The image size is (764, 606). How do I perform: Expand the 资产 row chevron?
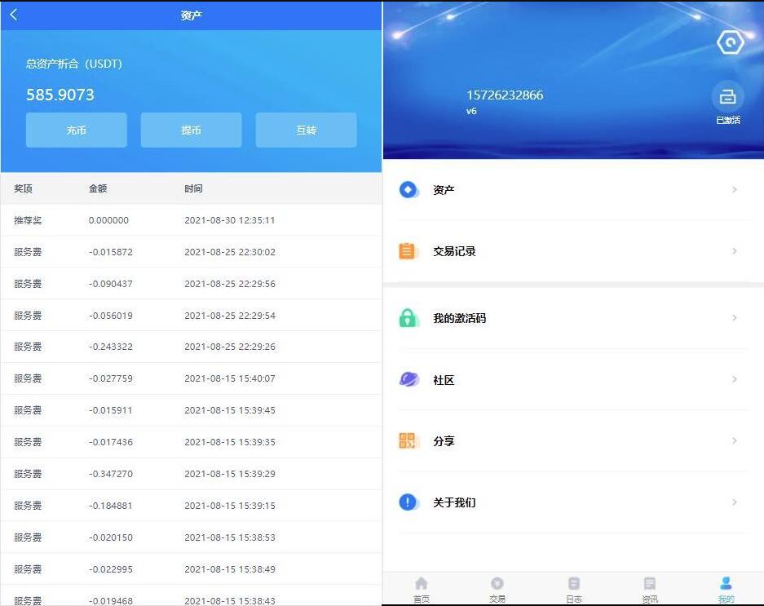735,190
